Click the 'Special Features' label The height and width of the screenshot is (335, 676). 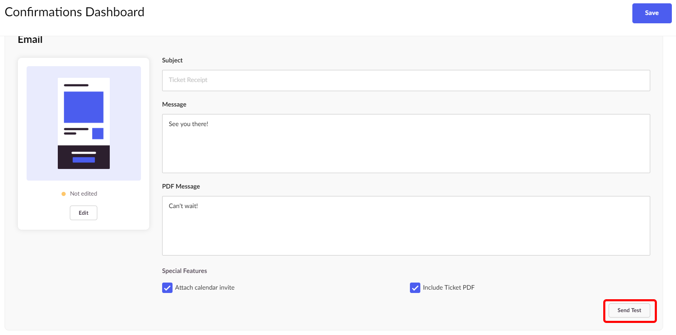click(x=185, y=271)
